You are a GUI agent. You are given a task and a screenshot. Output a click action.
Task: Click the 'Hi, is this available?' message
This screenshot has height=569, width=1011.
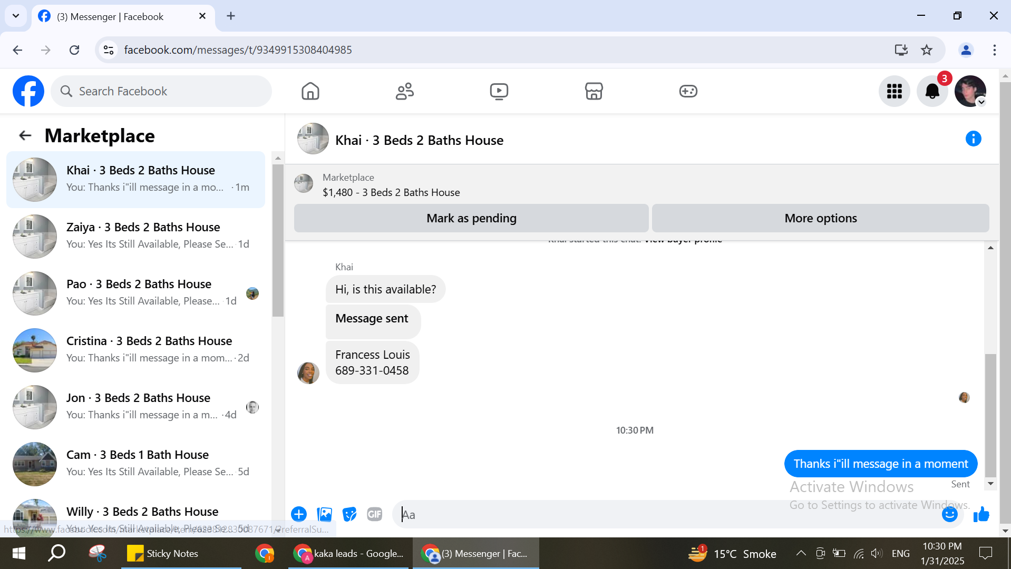click(x=385, y=289)
